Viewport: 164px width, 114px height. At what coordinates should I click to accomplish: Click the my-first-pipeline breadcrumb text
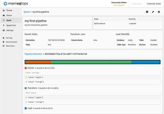41,12
